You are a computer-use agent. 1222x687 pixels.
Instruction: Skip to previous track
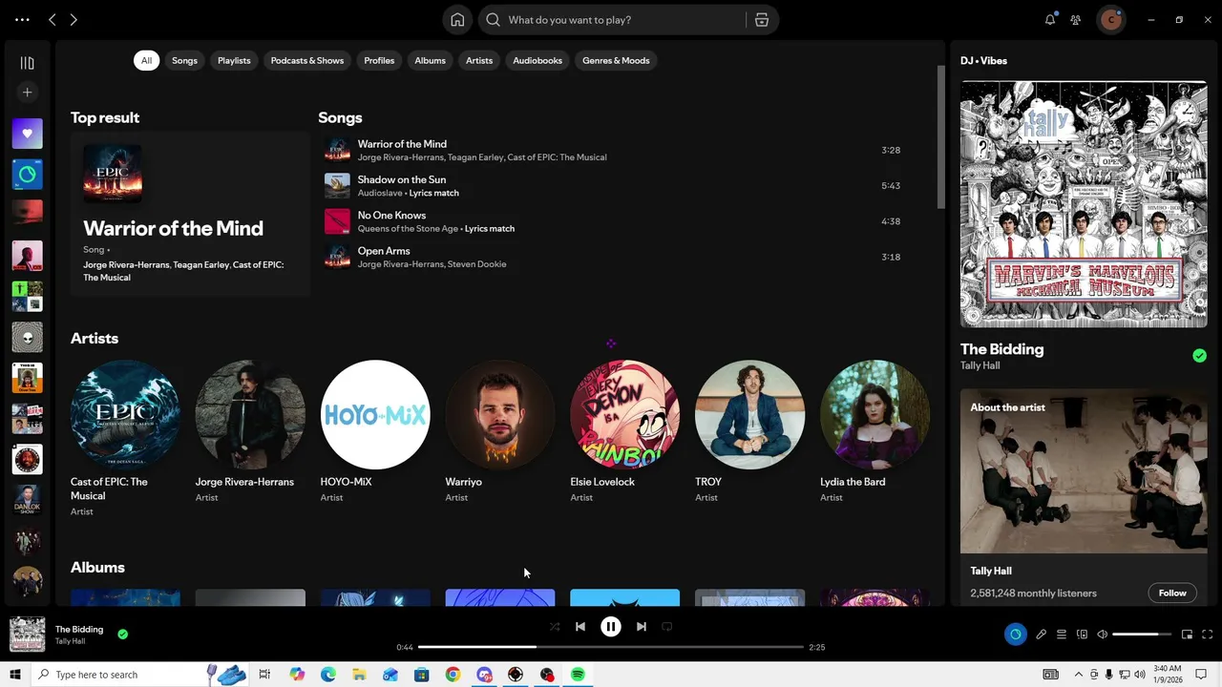[580, 627]
